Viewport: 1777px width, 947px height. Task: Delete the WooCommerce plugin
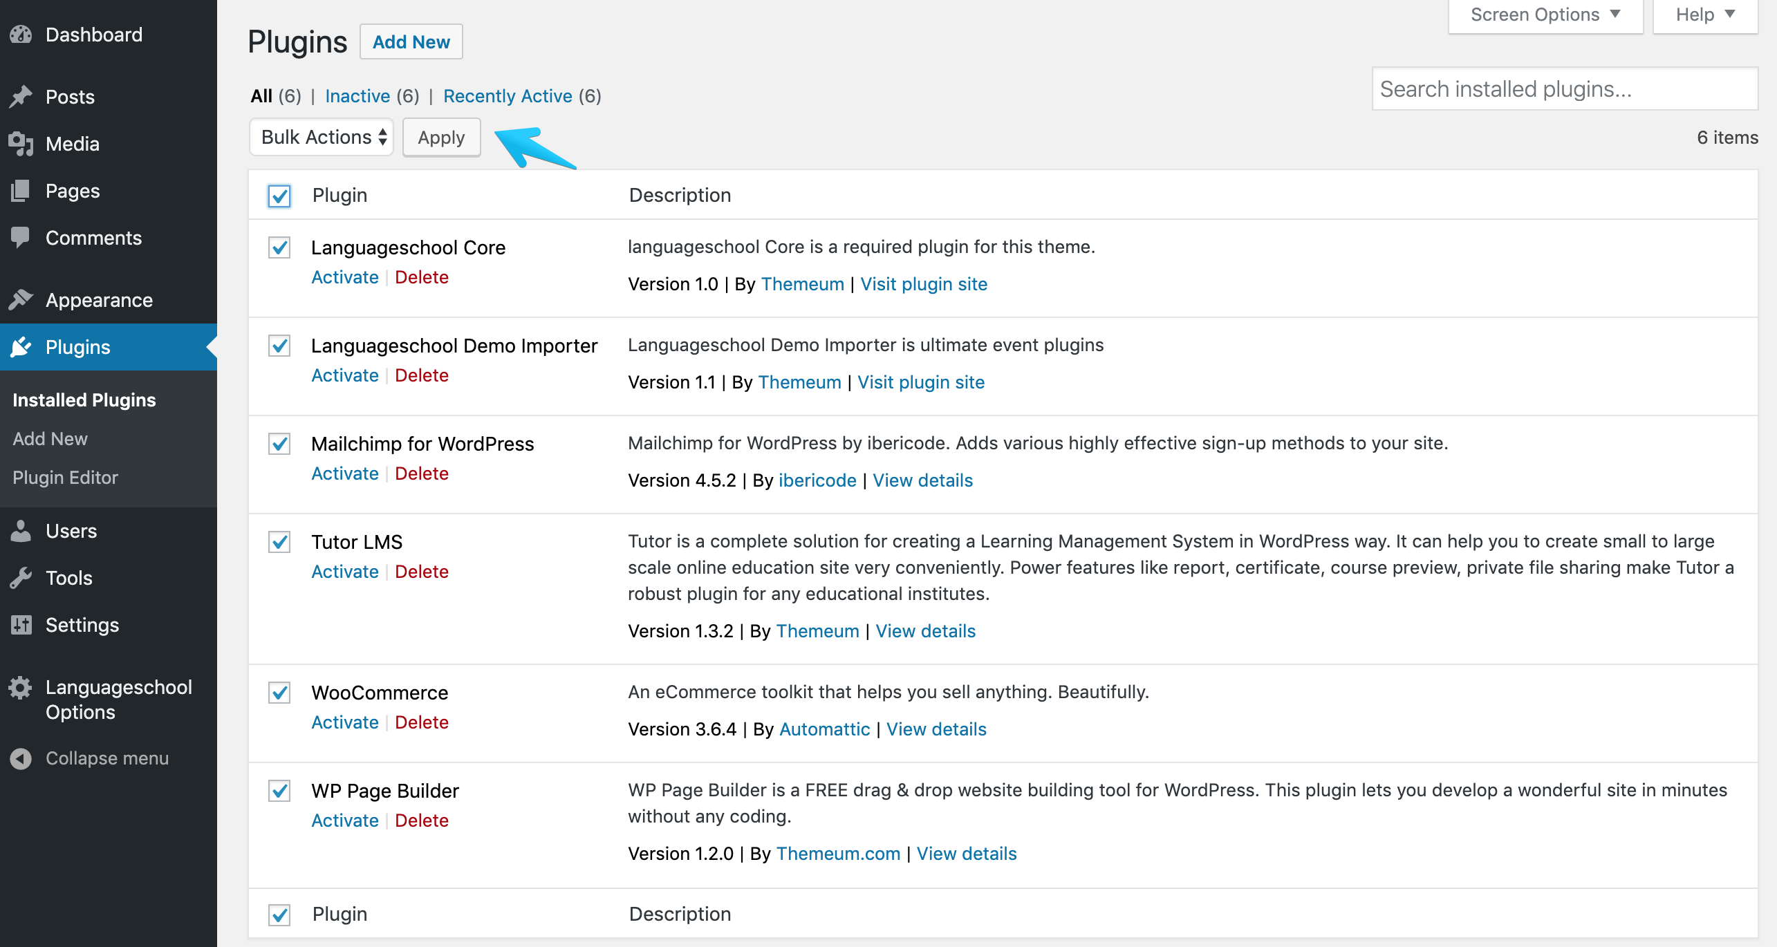coord(422,722)
